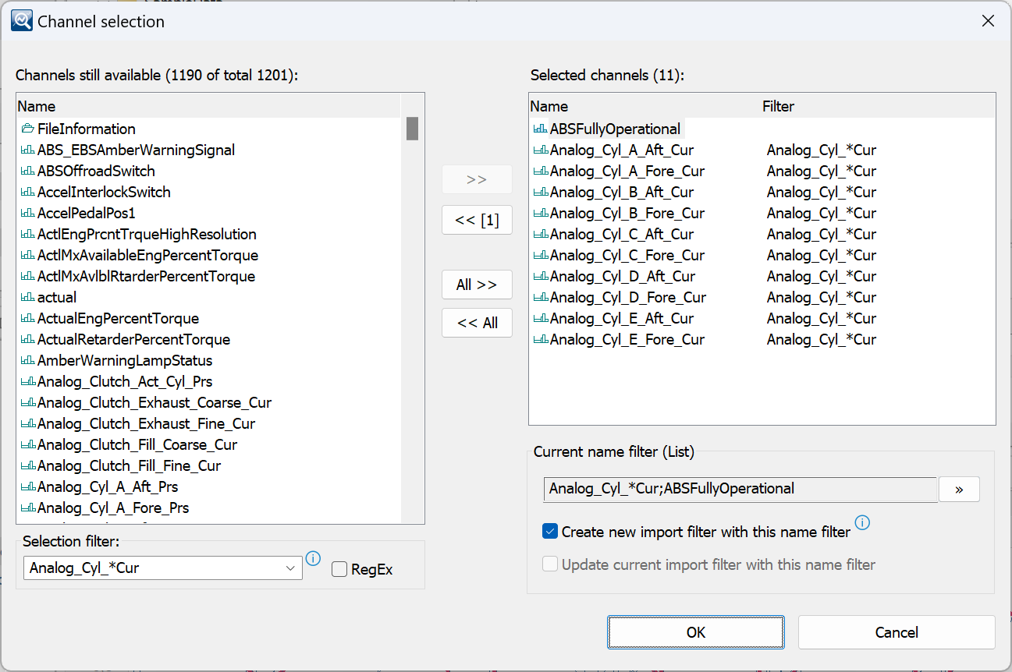
Task: Click the channel icon beside ABSFullyOperational
Action: click(540, 129)
